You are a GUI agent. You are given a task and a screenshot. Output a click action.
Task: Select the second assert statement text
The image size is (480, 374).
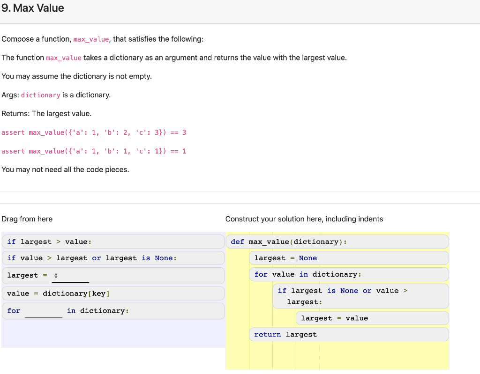pyautogui.click(x=94, y=151)
